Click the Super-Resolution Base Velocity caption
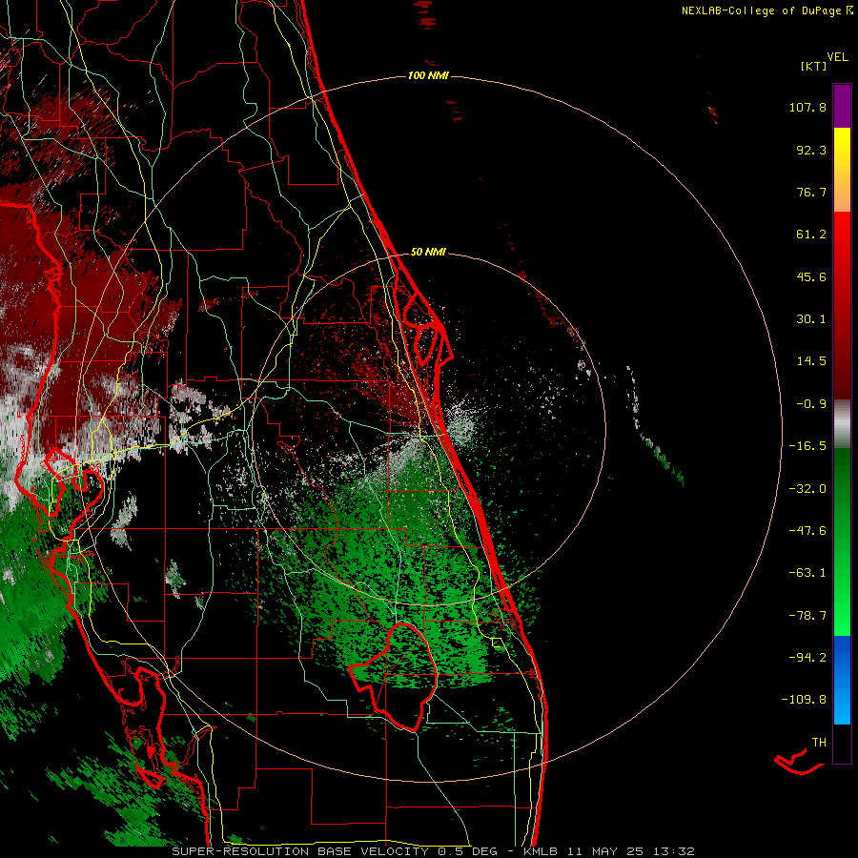 (x=433, y=851)
